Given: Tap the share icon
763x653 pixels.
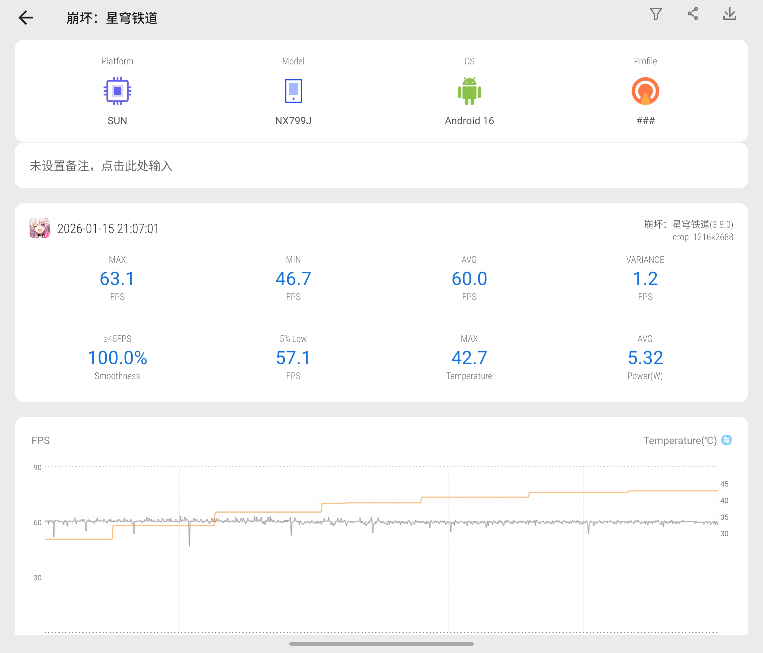Looking at the screenshot, I should click(x=693, y=14).
